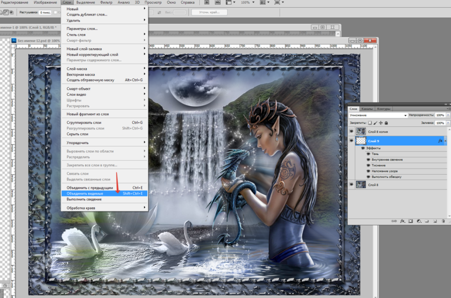The height and width of the screenshot is (298, 451).
Task: Open the blend mode dropdown Умножение
Action: (378, 115)
